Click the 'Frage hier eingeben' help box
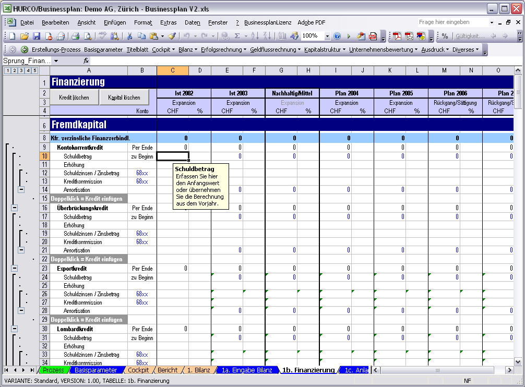525x387 pixels. click(x=453, y=22)
